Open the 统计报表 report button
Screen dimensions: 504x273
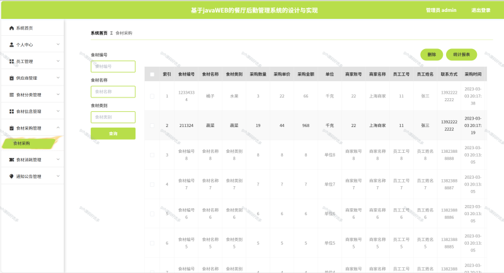465,55
